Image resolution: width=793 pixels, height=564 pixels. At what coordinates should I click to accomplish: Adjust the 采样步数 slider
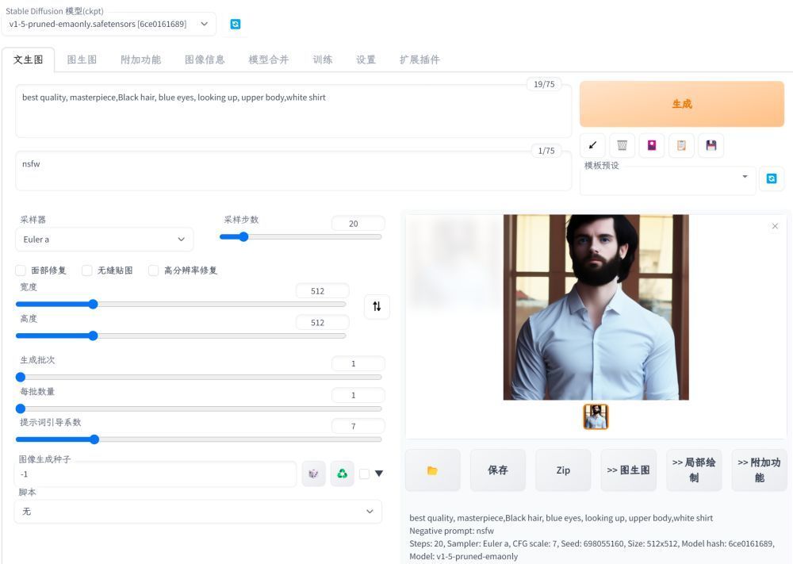pyautogui.click(x=301, y=236)
